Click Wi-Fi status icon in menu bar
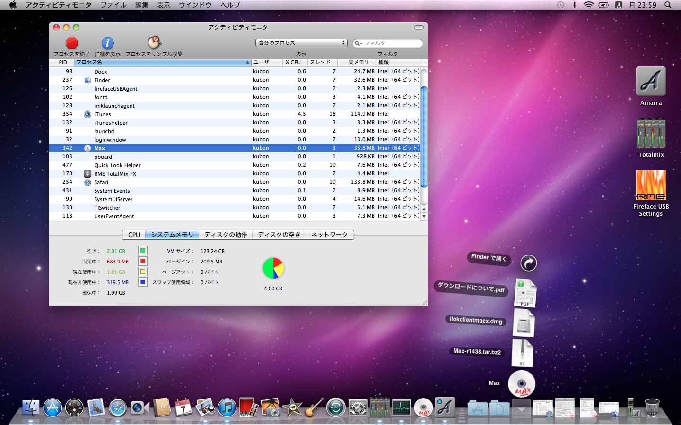This screenshot has height=425, width=681. click(588, 5)
